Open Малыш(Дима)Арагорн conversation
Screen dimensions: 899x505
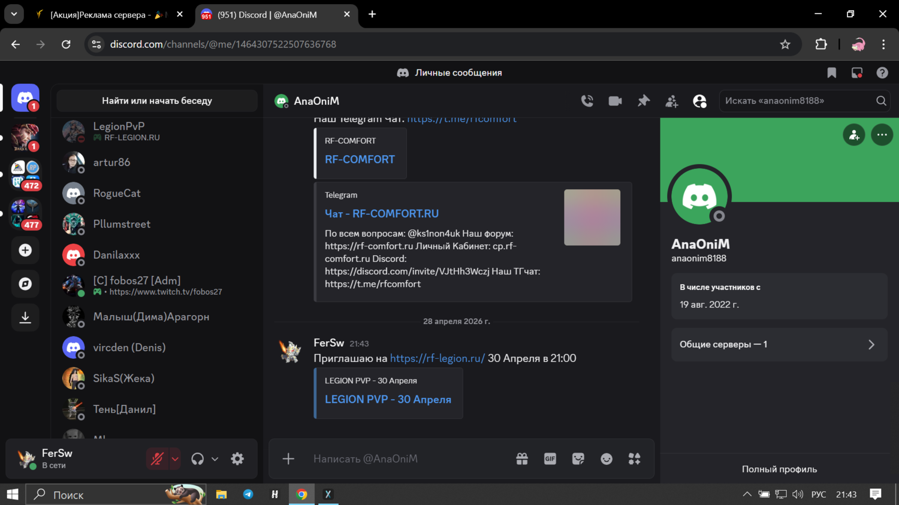157,316
